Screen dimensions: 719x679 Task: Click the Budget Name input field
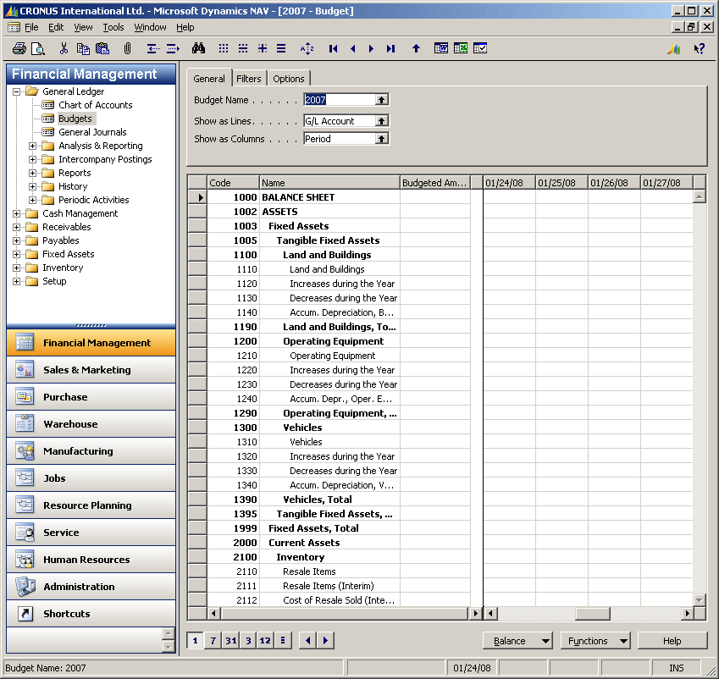tap(340, 100)
